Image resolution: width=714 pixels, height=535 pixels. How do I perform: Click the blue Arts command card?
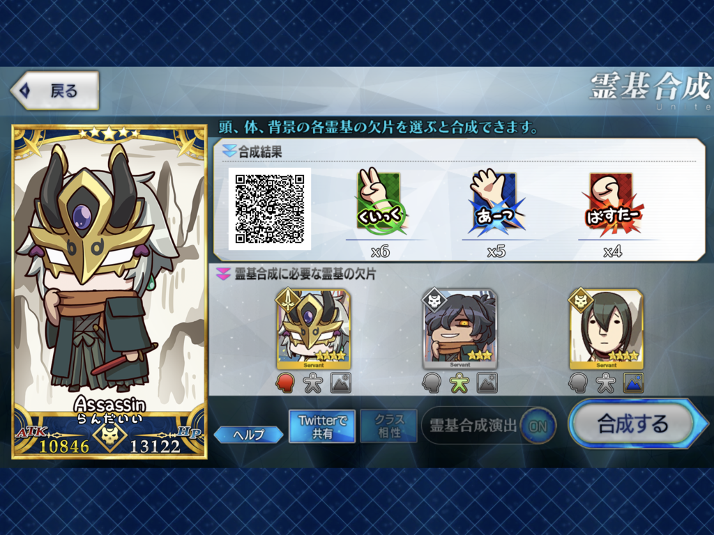pyautogui.click(x=496, y=201)
